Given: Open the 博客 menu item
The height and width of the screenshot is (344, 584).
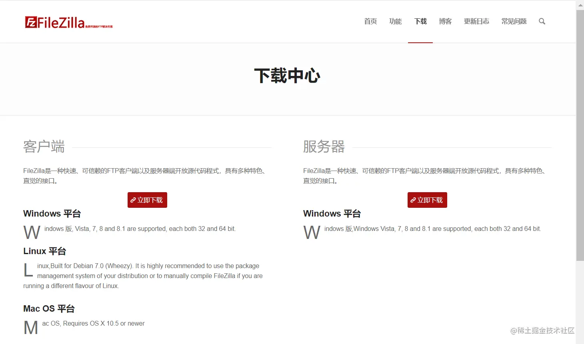Looking at the screenshot, I should [445, 21].
